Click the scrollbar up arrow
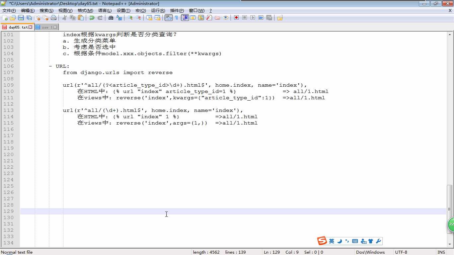The image size is (454, 255). 450,34
